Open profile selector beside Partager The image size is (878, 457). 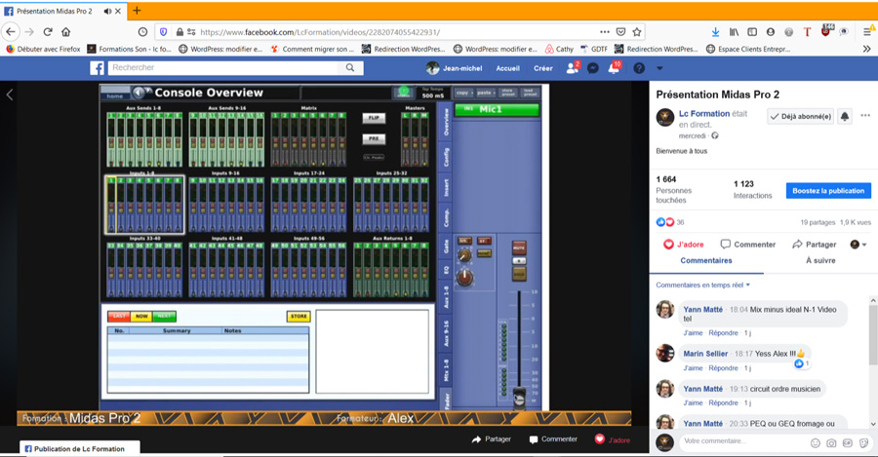coord(858,245)
